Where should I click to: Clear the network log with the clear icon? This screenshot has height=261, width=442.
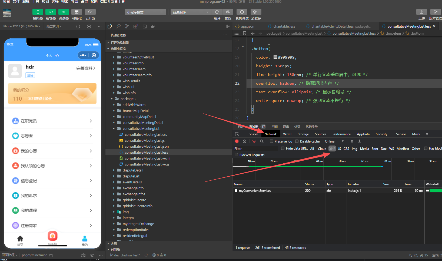[x=244, y=141]
